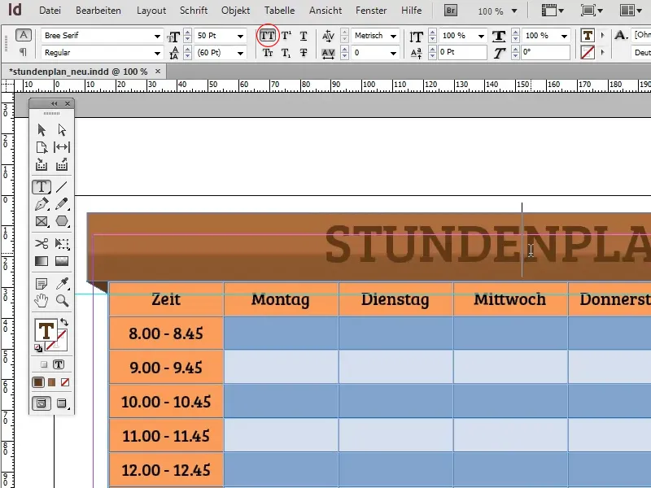The height and width of the screenshot is (488, 651).
Task: Toggle All Caps (TT) formatting
Action: [x=268, y=36]
